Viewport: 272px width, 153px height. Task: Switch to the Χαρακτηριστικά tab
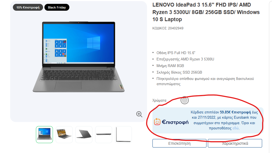point(235,143)
